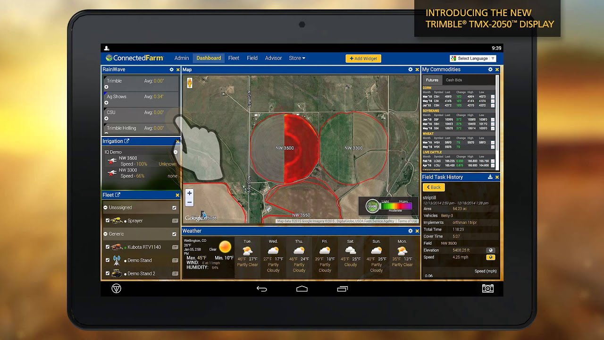Click the Doppler radar icon
This screenshot has height=340, width=604.
tap(372, 206)
